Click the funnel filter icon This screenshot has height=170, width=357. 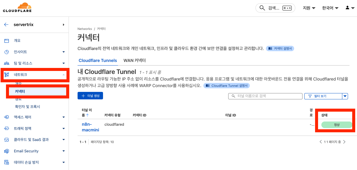point(310,96)
